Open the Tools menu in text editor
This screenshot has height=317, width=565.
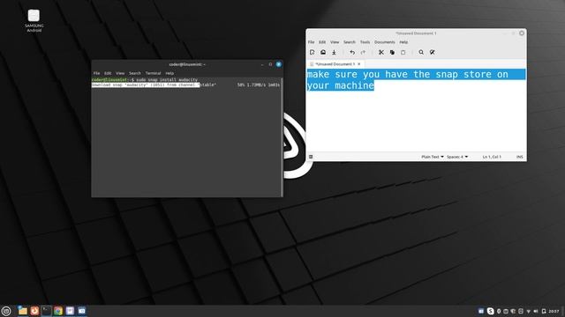(x=365, y=42)
